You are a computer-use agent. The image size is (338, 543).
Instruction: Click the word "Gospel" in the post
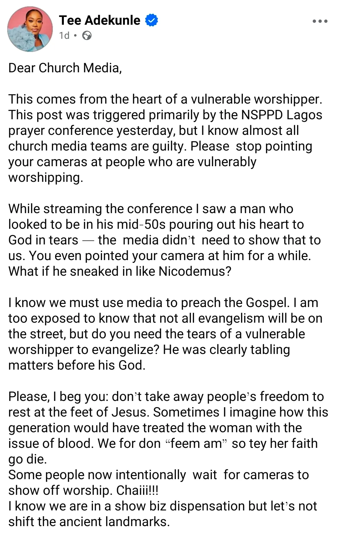click(x=267, y=303)
